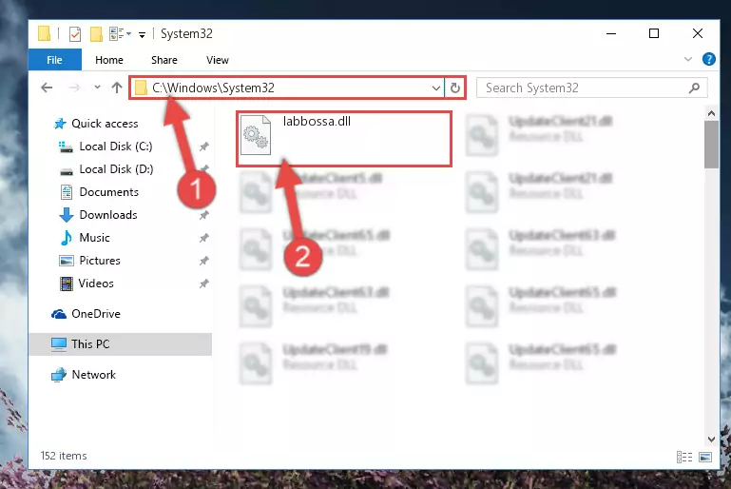The height and width of the screenshot is (489, 731).
Task: Refresh the System32 folder view
Action: click(455, 88)
